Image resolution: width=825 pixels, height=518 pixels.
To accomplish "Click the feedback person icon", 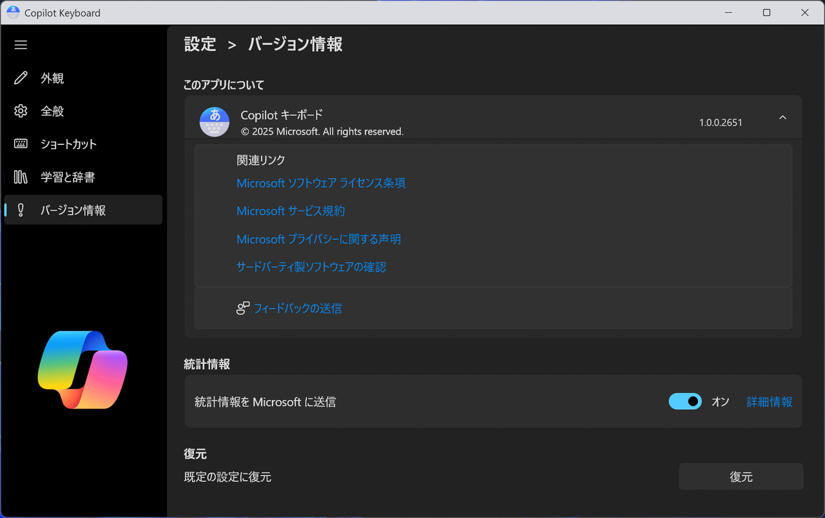I will (243, 309).
